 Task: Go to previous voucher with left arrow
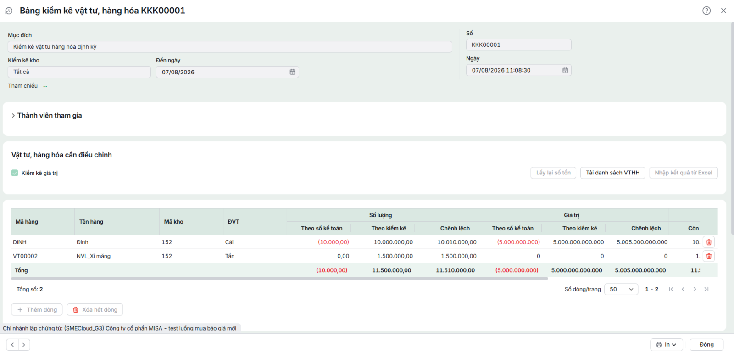[x=12, y=345]
